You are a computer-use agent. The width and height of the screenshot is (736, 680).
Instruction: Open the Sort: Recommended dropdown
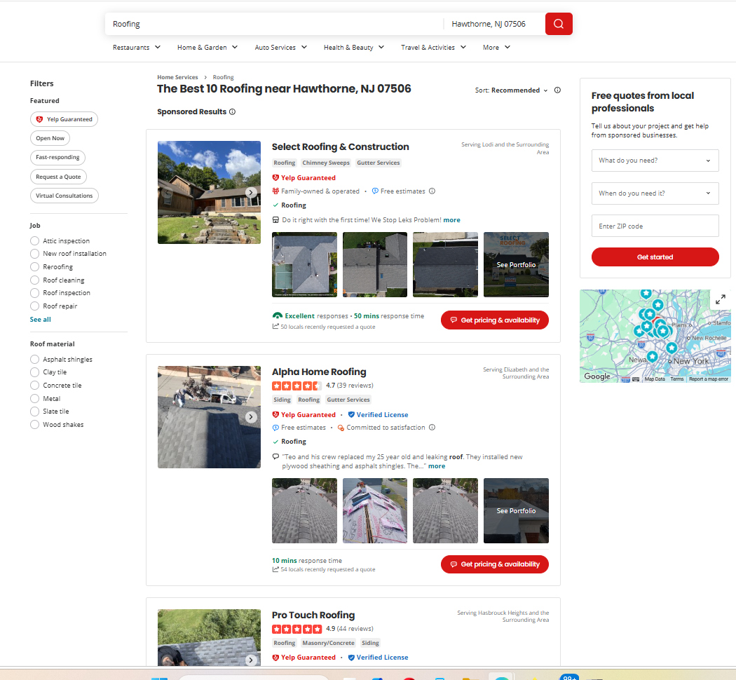[x=511, y=90]
